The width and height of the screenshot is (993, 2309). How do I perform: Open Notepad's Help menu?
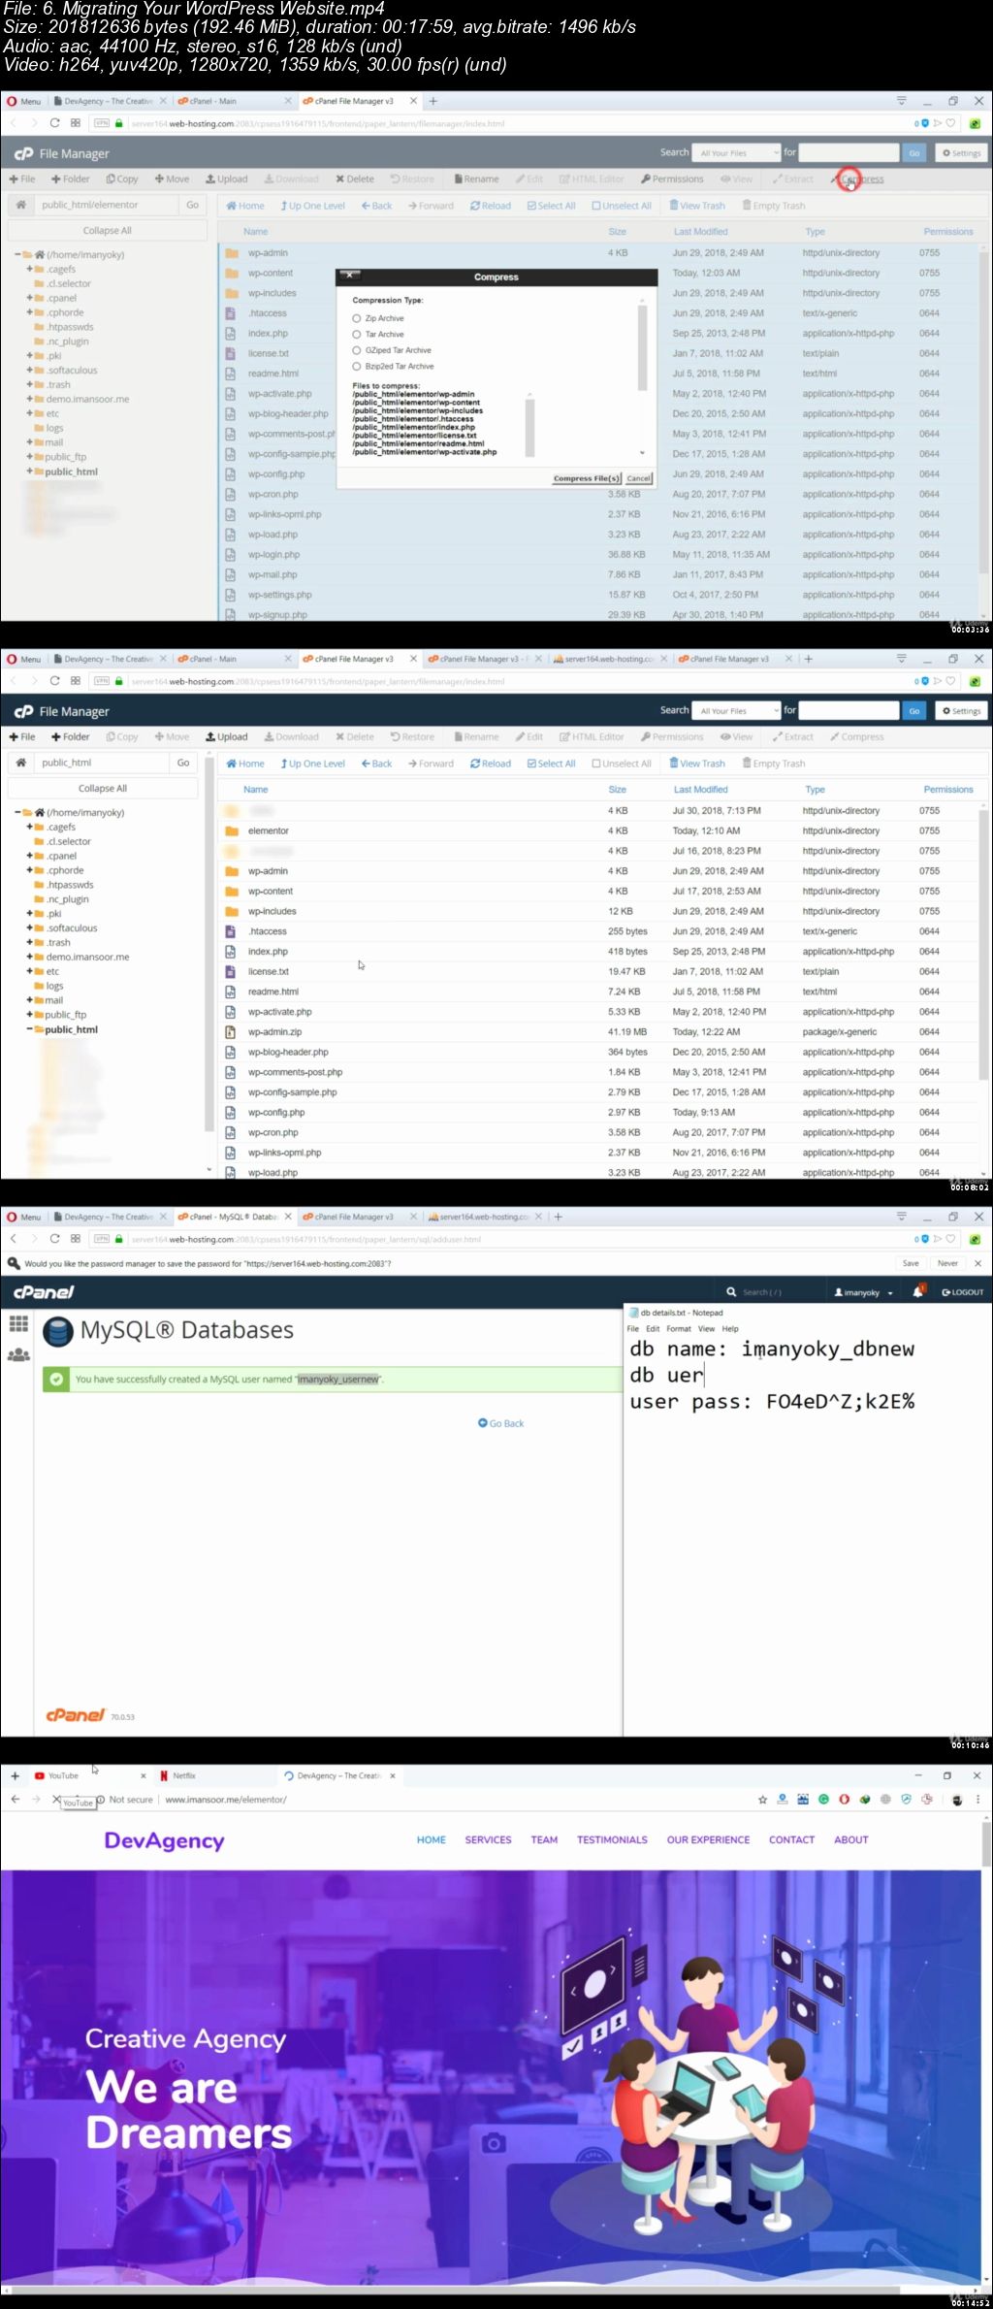point(730,1329)
